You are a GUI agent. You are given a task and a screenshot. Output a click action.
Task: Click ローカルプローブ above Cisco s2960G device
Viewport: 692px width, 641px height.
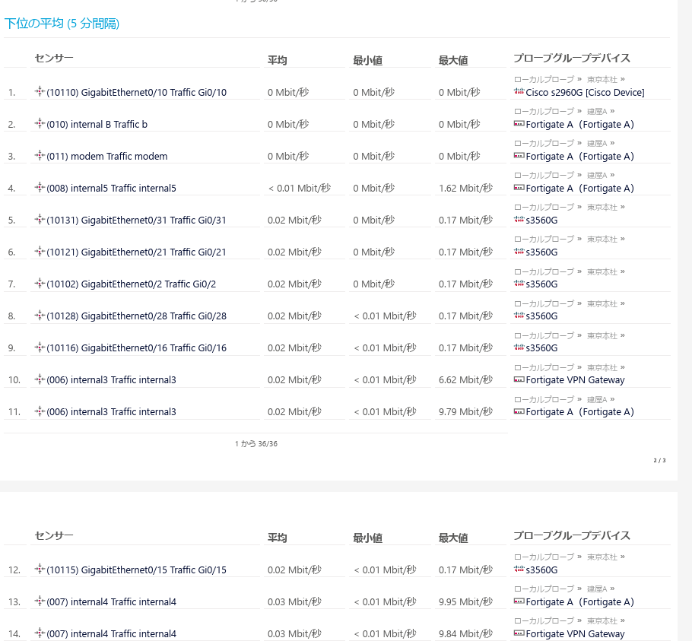(544, 79)
